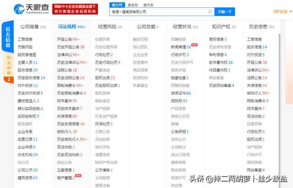
Task: Open 失信信息 89 link
Action: (x=67, y=116)
